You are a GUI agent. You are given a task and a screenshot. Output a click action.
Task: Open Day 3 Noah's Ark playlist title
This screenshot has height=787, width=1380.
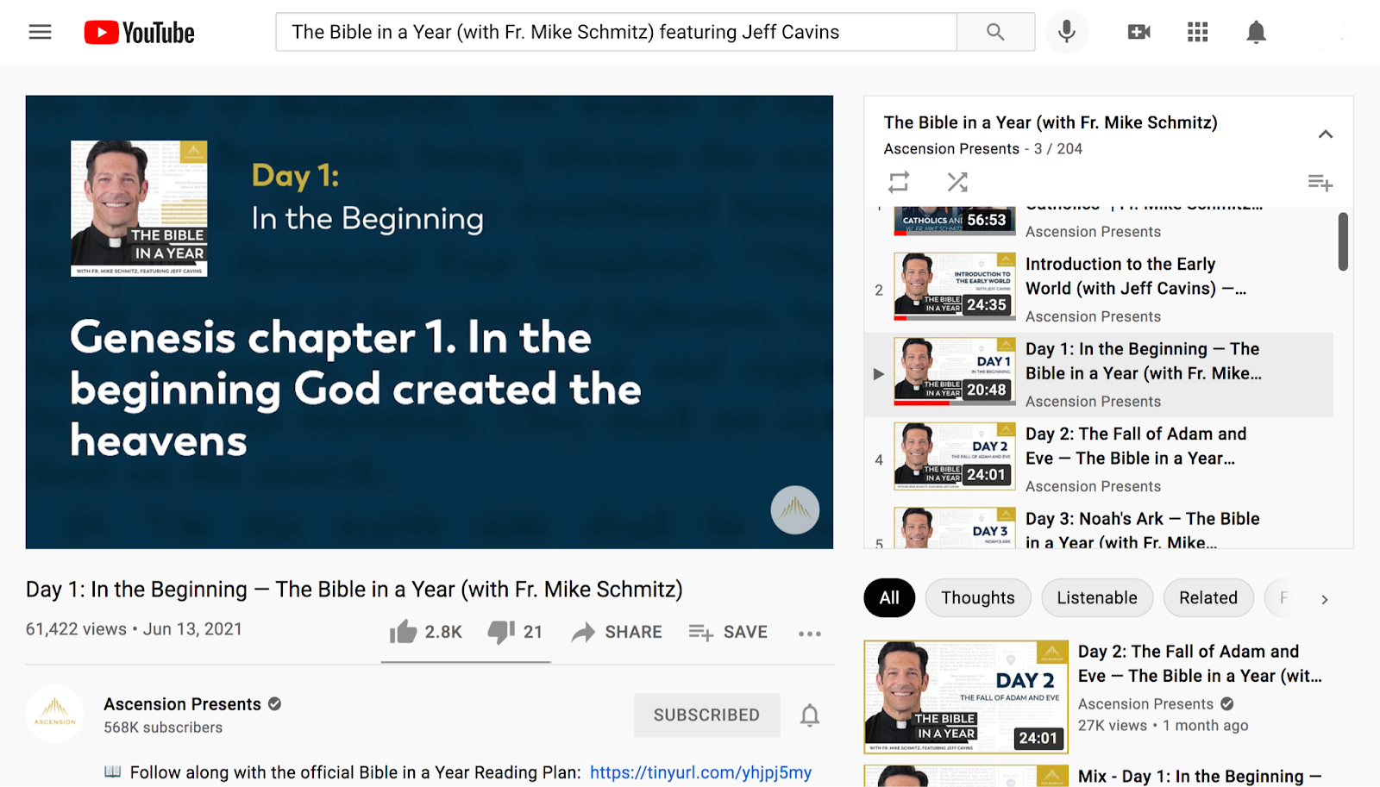pos(1142,530)
